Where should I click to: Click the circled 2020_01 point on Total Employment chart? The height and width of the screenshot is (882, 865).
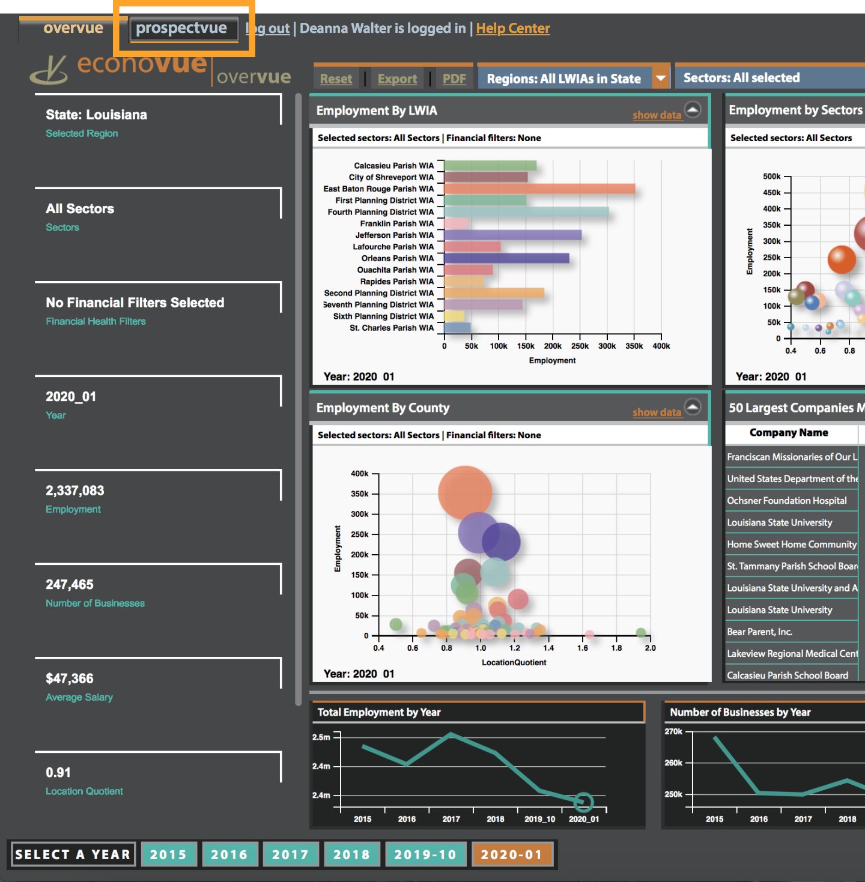click(x=583, y=800)
